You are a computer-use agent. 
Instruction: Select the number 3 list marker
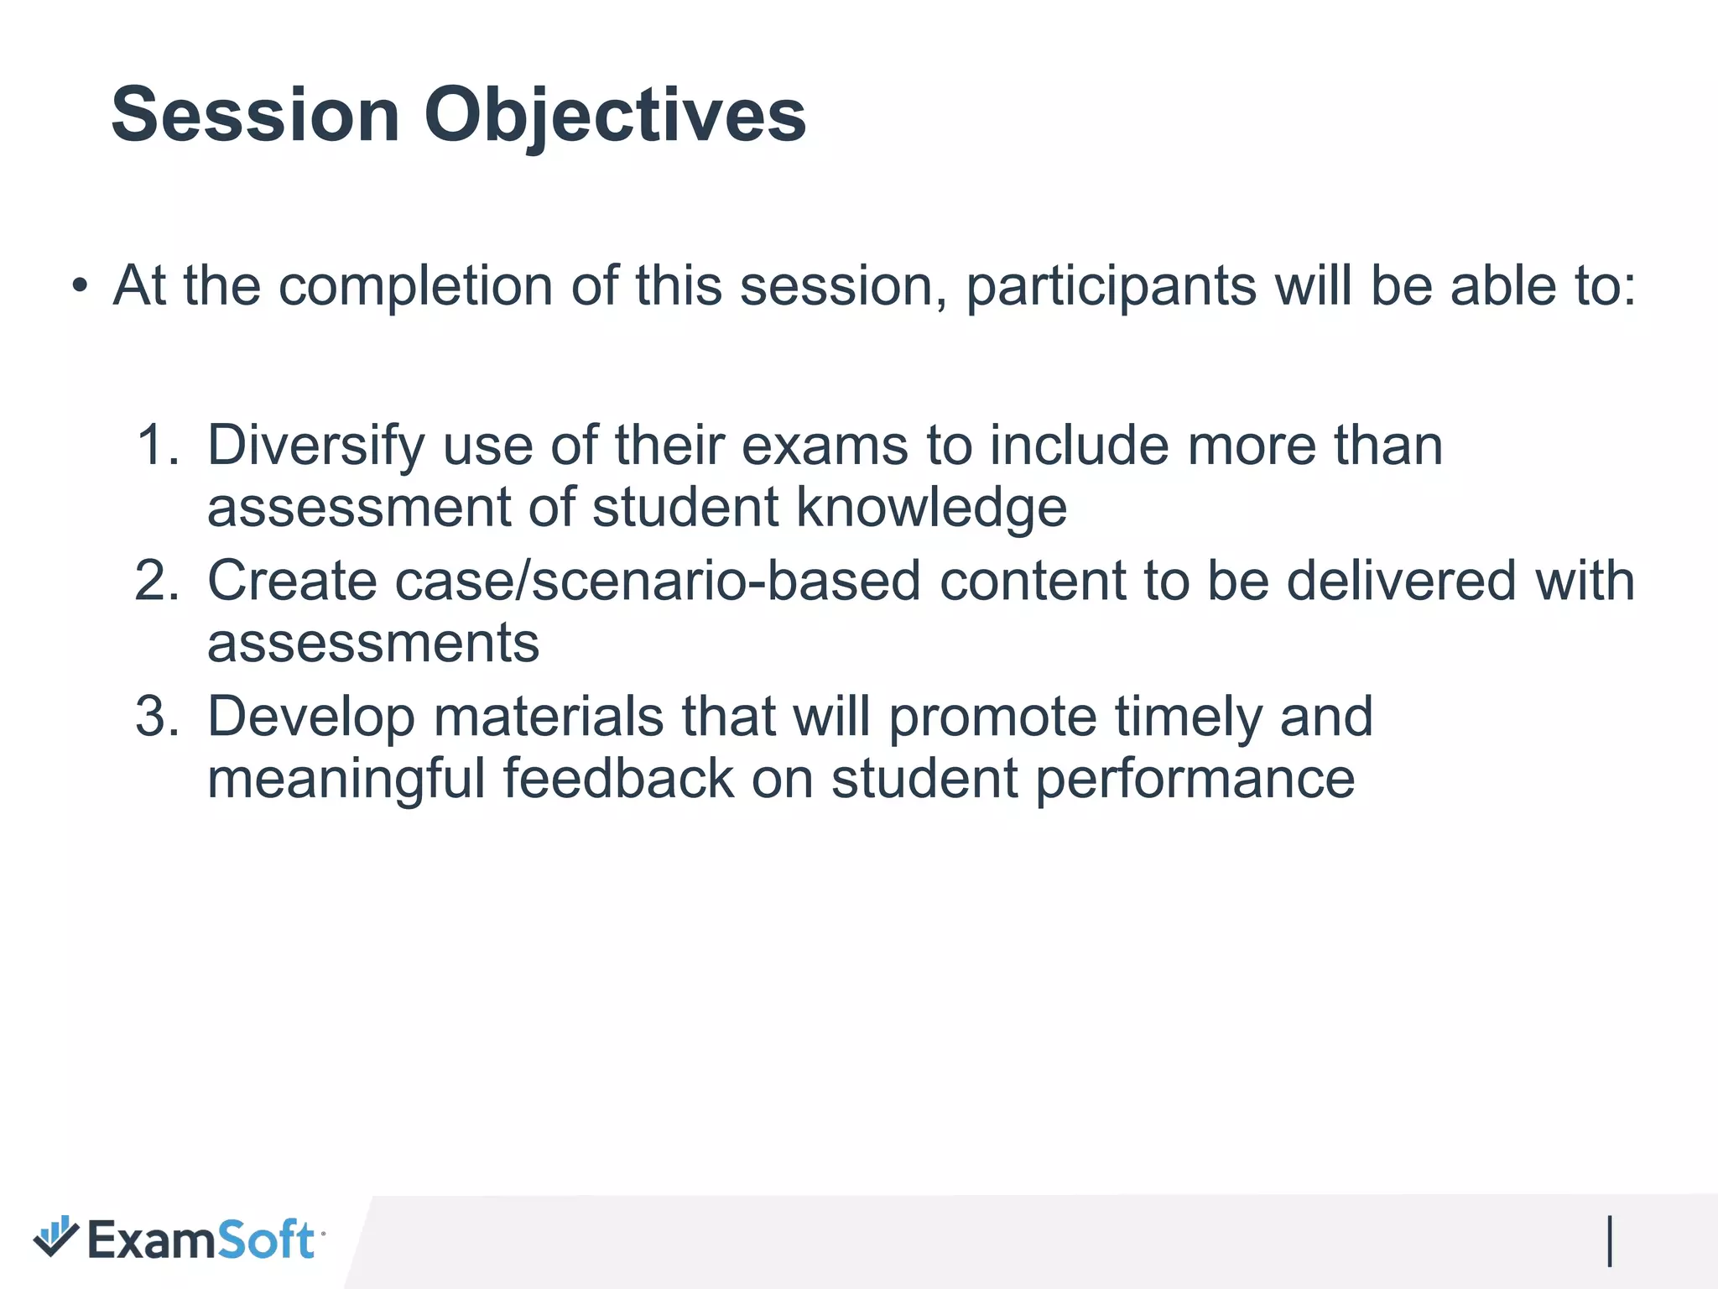click(157, 717)
